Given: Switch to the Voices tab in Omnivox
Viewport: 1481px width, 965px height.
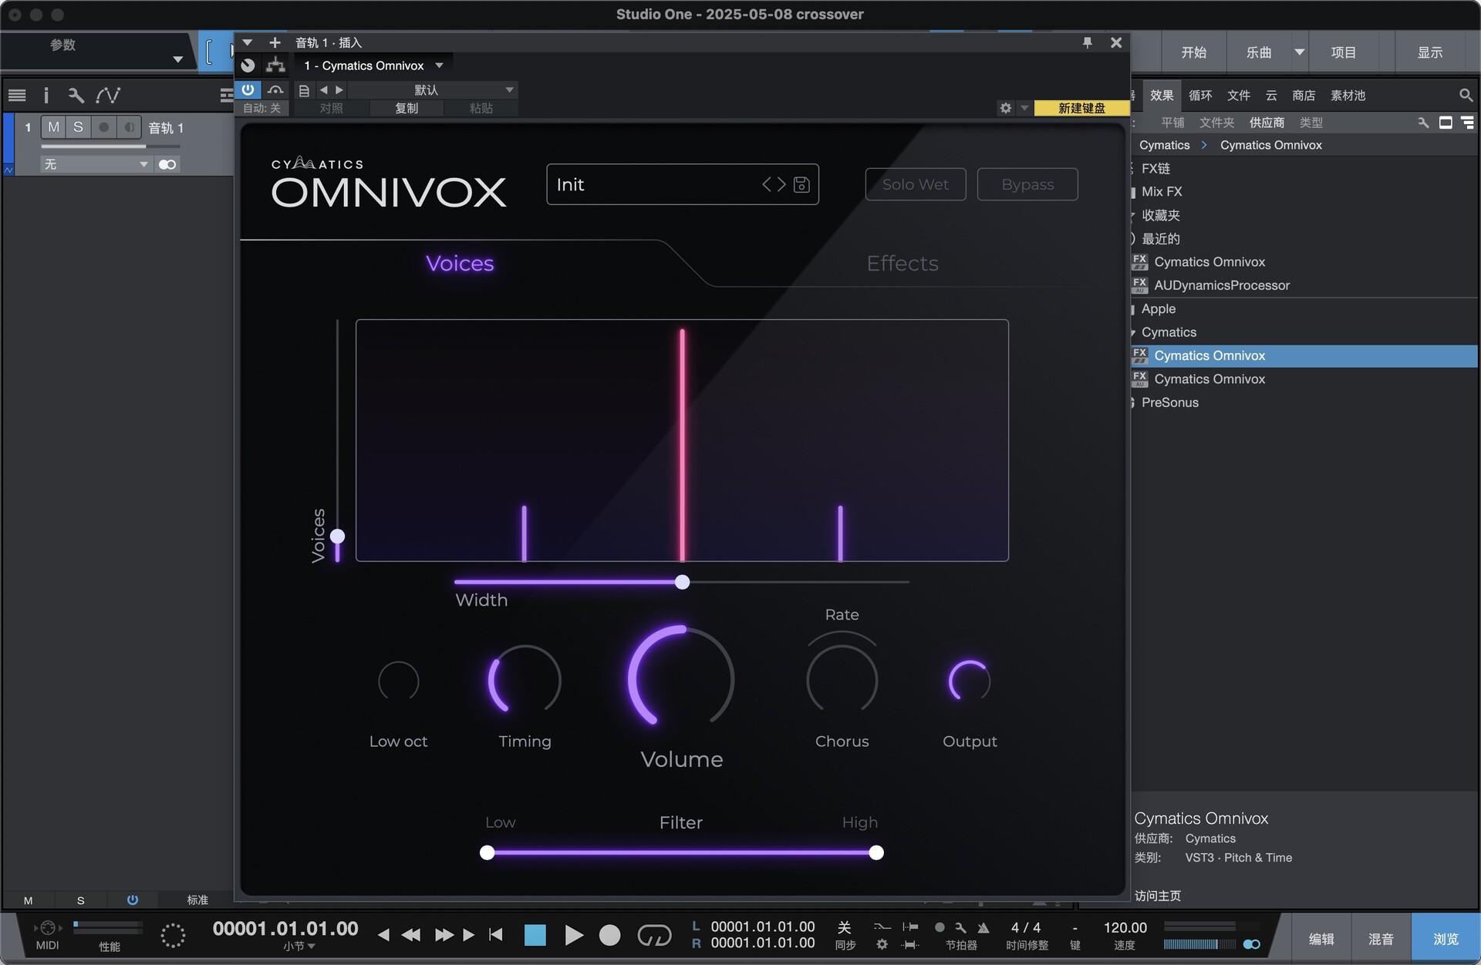Looking at the screenshot, I should 460,264.
